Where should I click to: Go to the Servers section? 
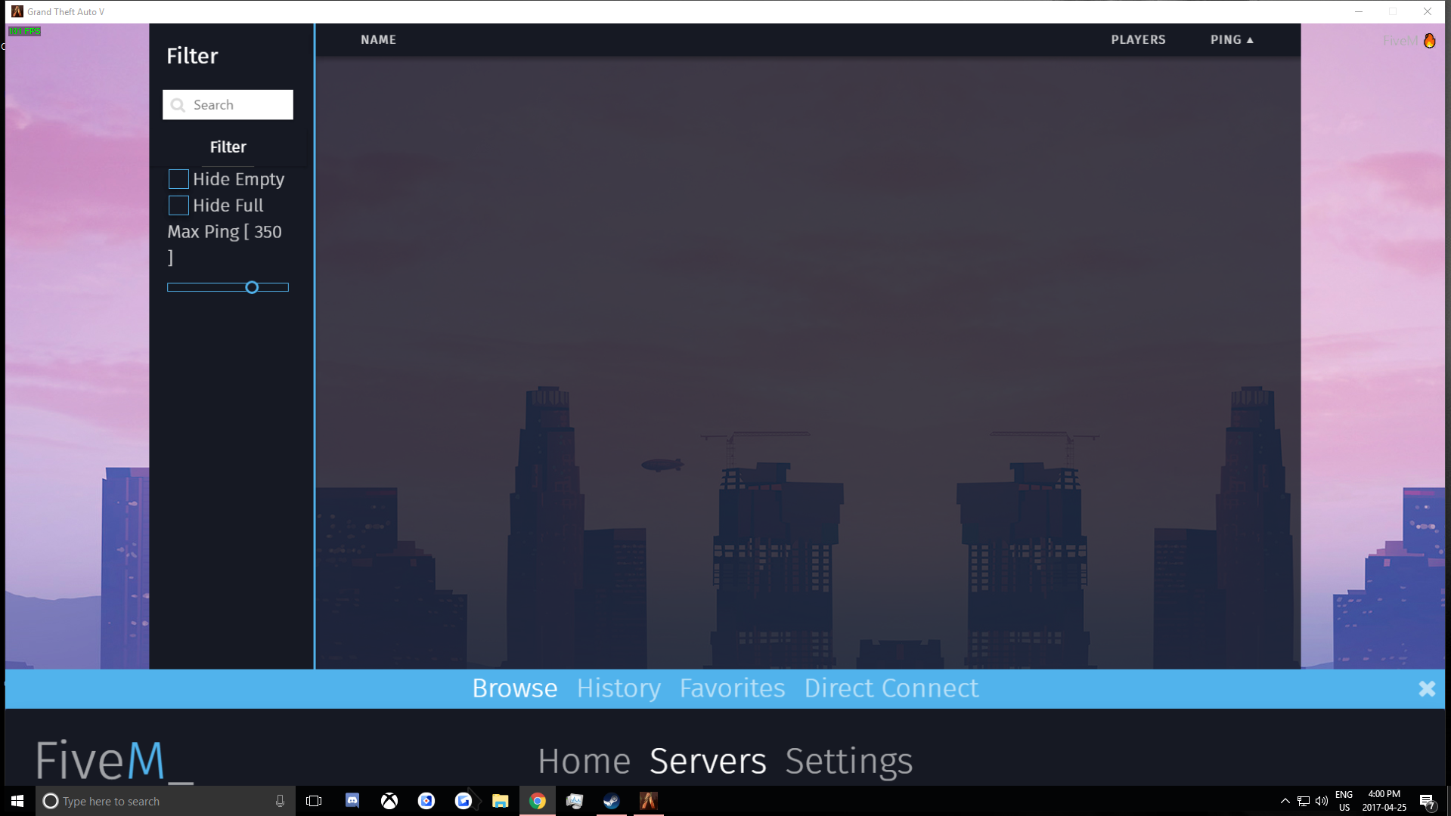point(708,761)
